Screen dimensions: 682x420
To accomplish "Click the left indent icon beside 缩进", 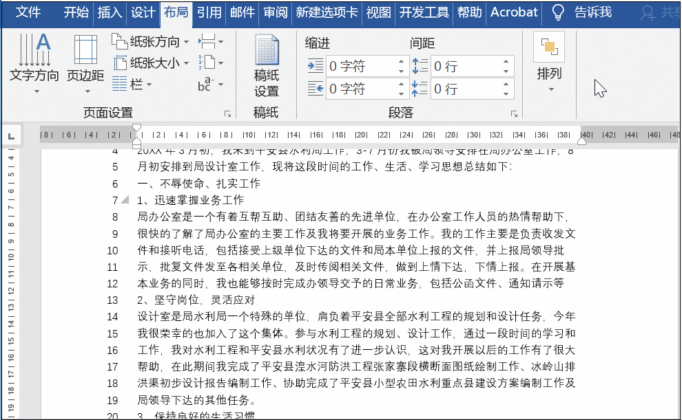I will (x=315, y=65).
